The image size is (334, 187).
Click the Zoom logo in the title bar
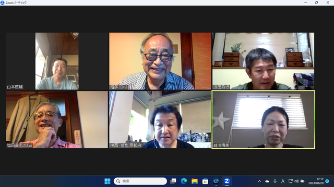(3, 3)
